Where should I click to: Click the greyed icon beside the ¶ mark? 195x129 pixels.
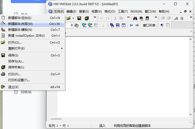(x=168, y=25)
